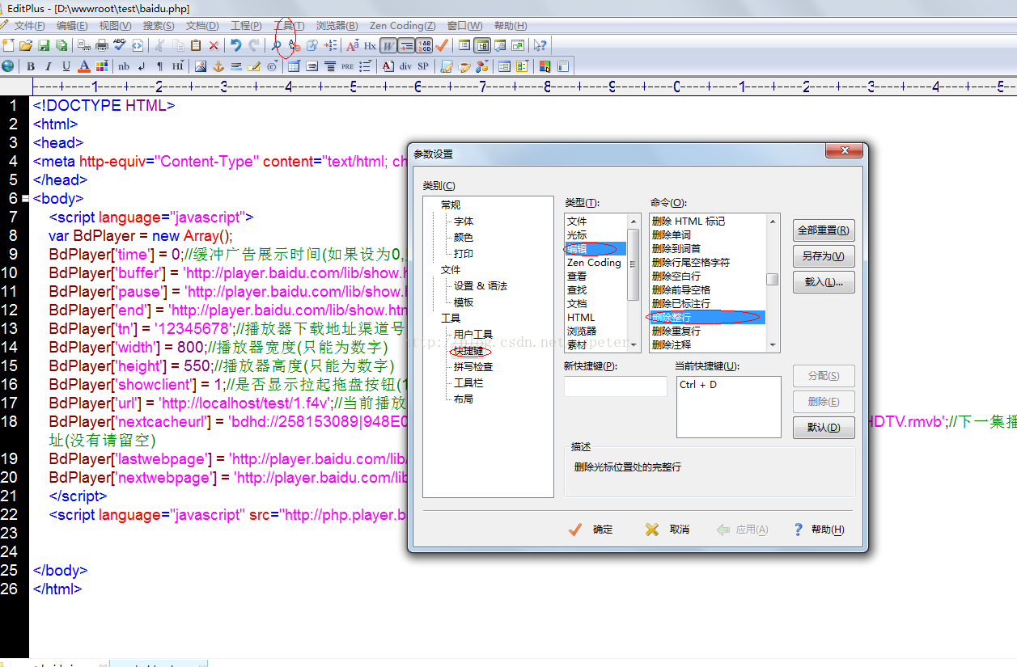Toggle the W word wrap button
The image size is (1017, 667).
coord(388,46)
